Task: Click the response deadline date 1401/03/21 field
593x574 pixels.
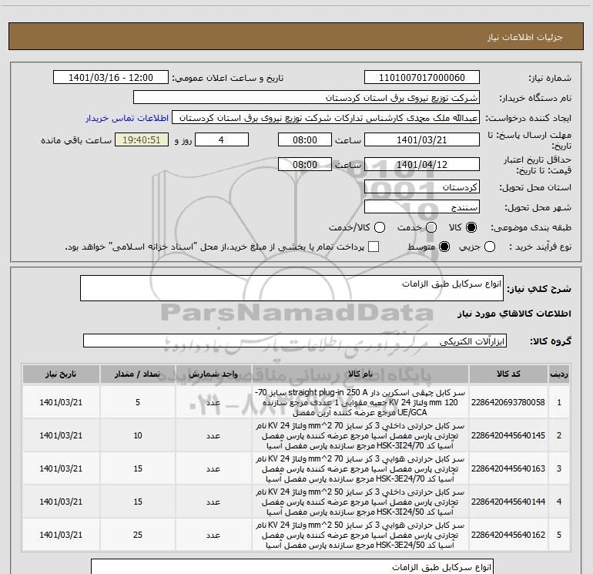Action: click(422, 139)
